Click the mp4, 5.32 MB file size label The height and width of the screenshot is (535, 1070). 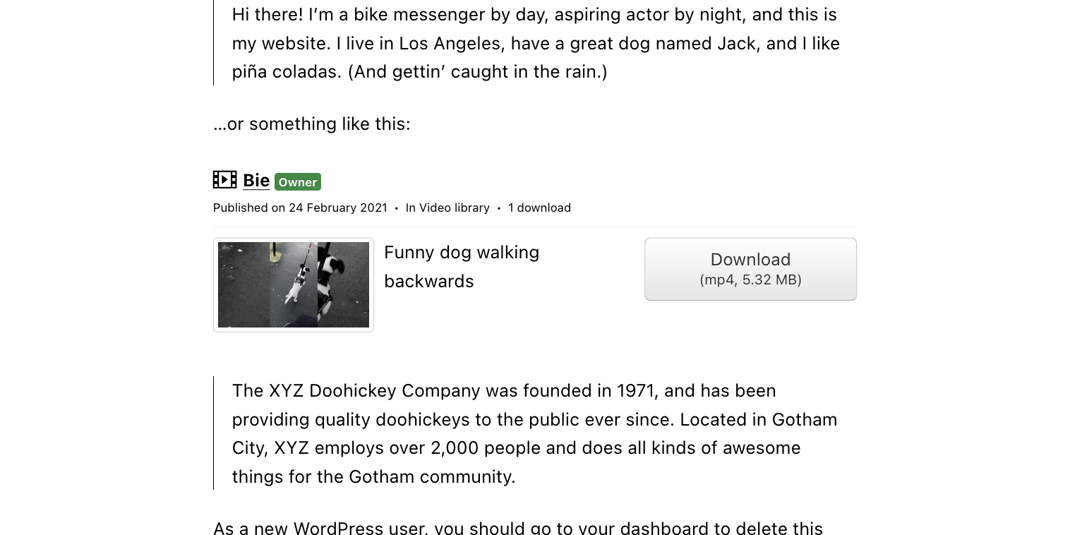tap(750, 279)
